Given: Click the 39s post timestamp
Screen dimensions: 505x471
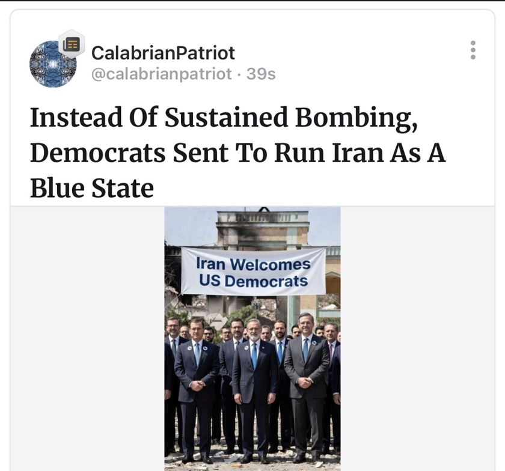Looking at the screenshot, I should [261, 74].
